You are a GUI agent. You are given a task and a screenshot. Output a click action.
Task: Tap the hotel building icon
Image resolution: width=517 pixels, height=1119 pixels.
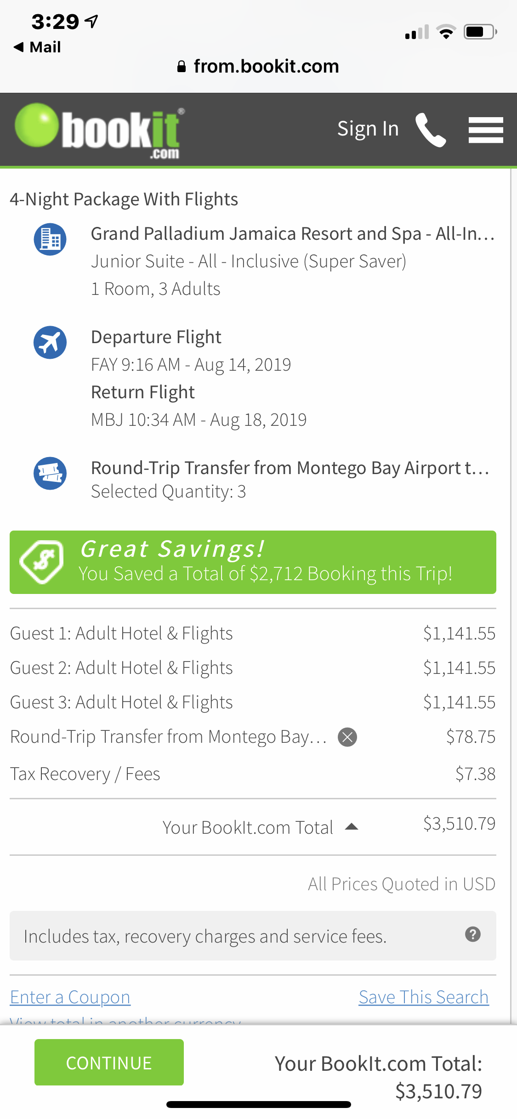coord(50,239)
